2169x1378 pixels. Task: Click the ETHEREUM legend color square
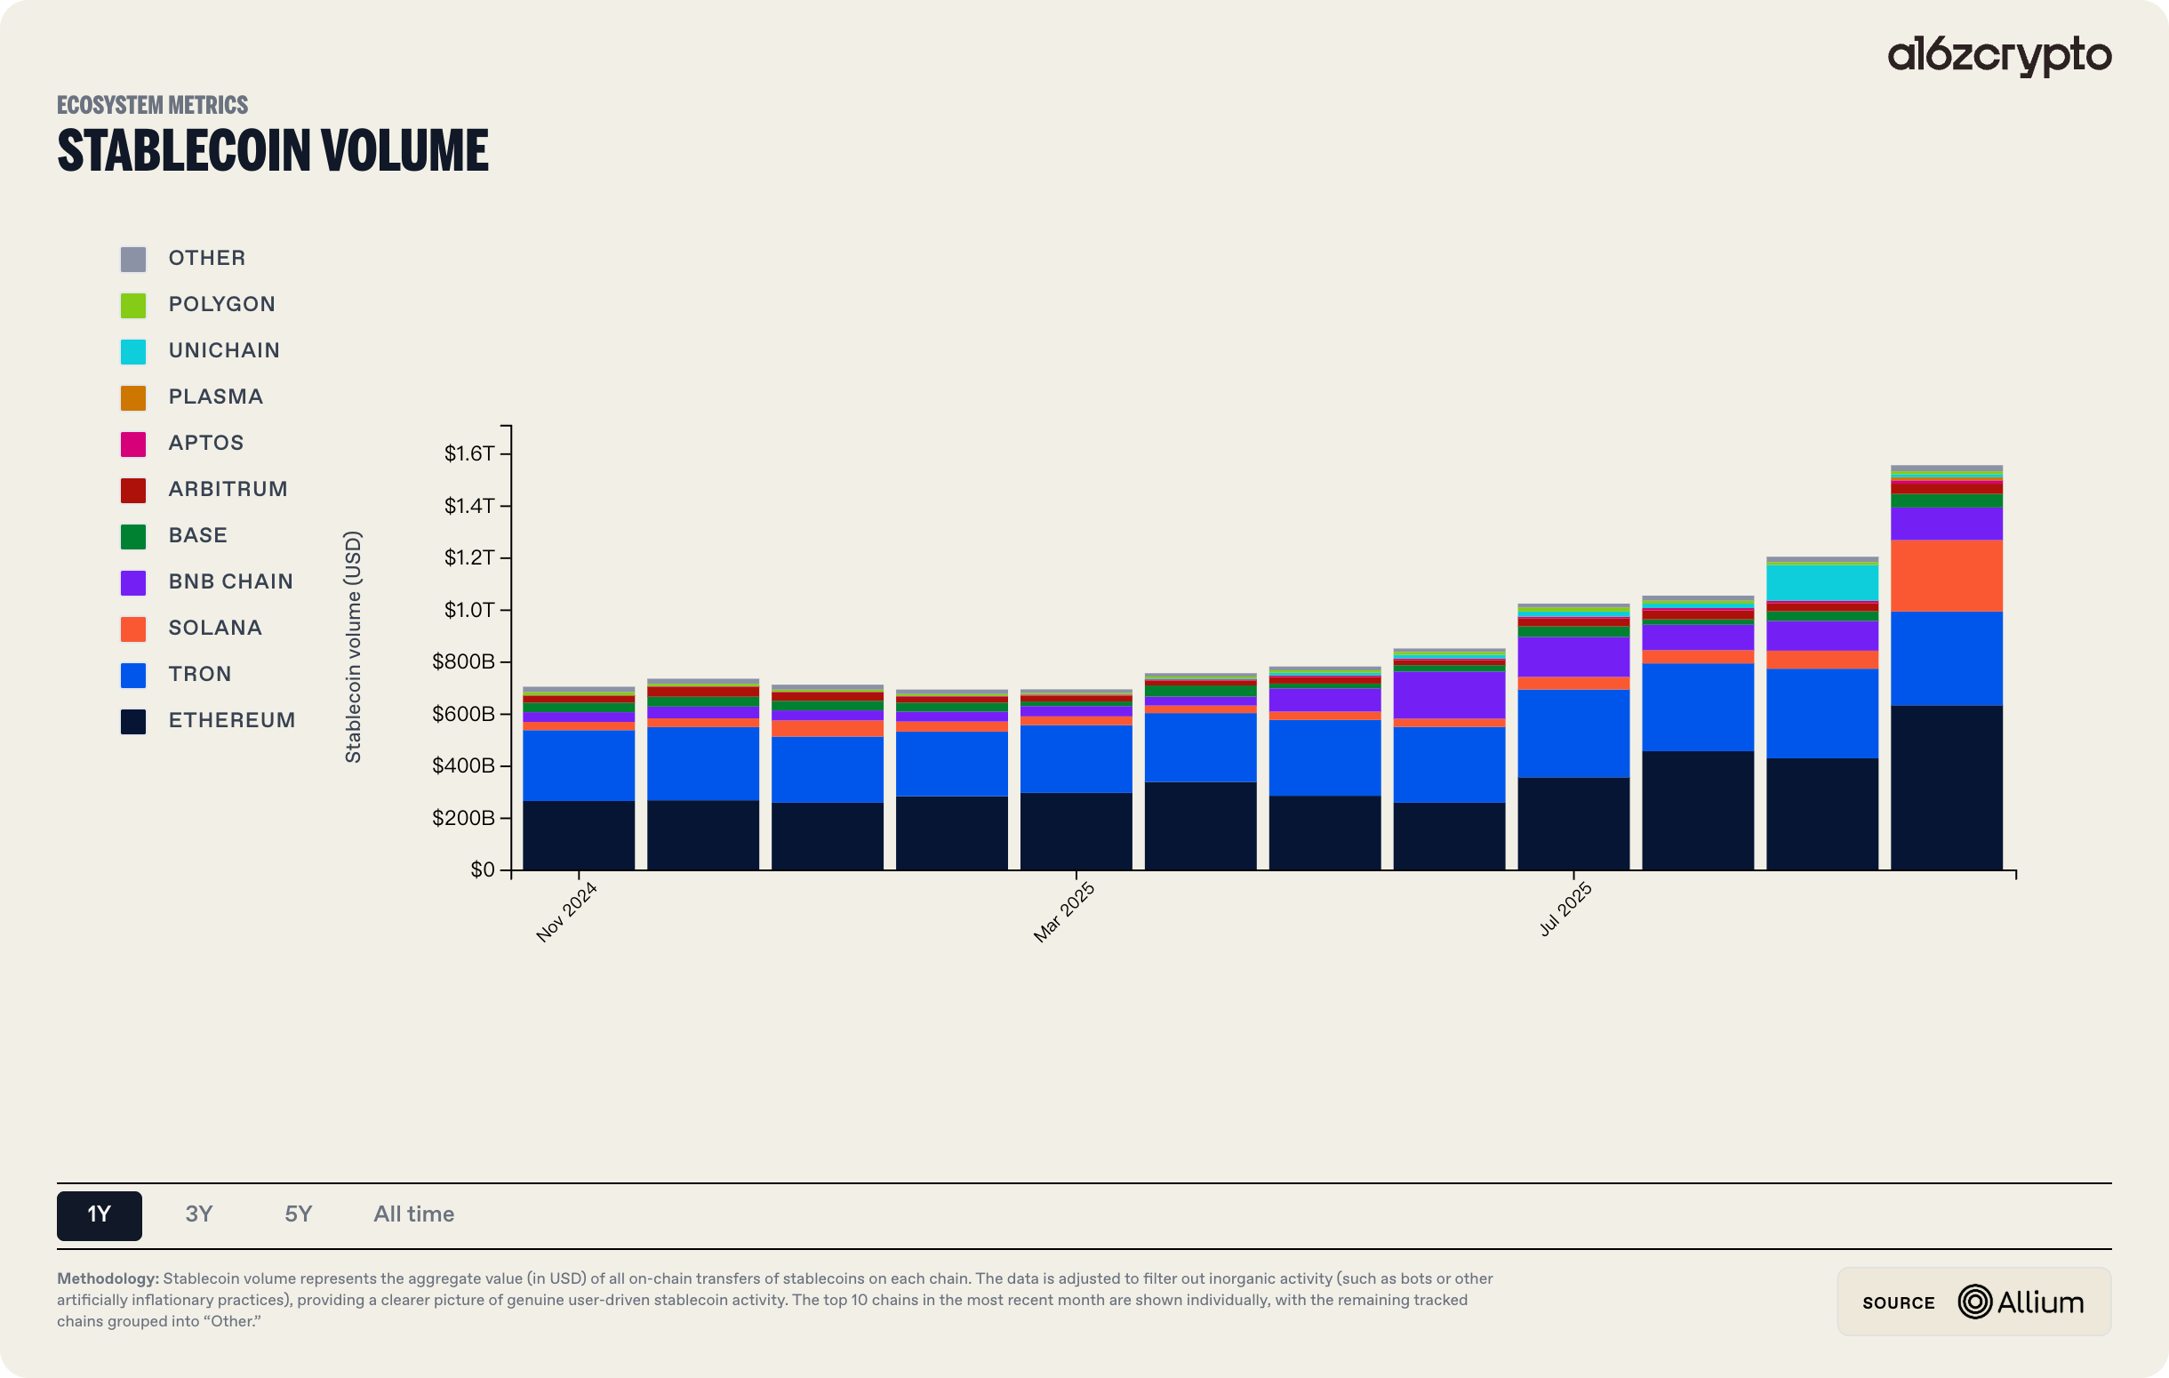click(133, 719)
